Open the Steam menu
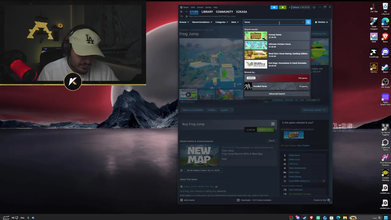This screenshot has width=391, height=220. (x=184, y=7)
